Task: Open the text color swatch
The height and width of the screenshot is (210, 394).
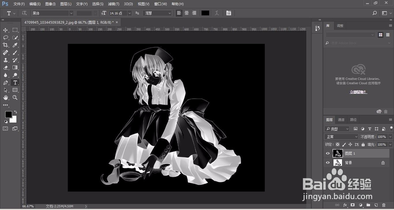Action: [205, 13]
